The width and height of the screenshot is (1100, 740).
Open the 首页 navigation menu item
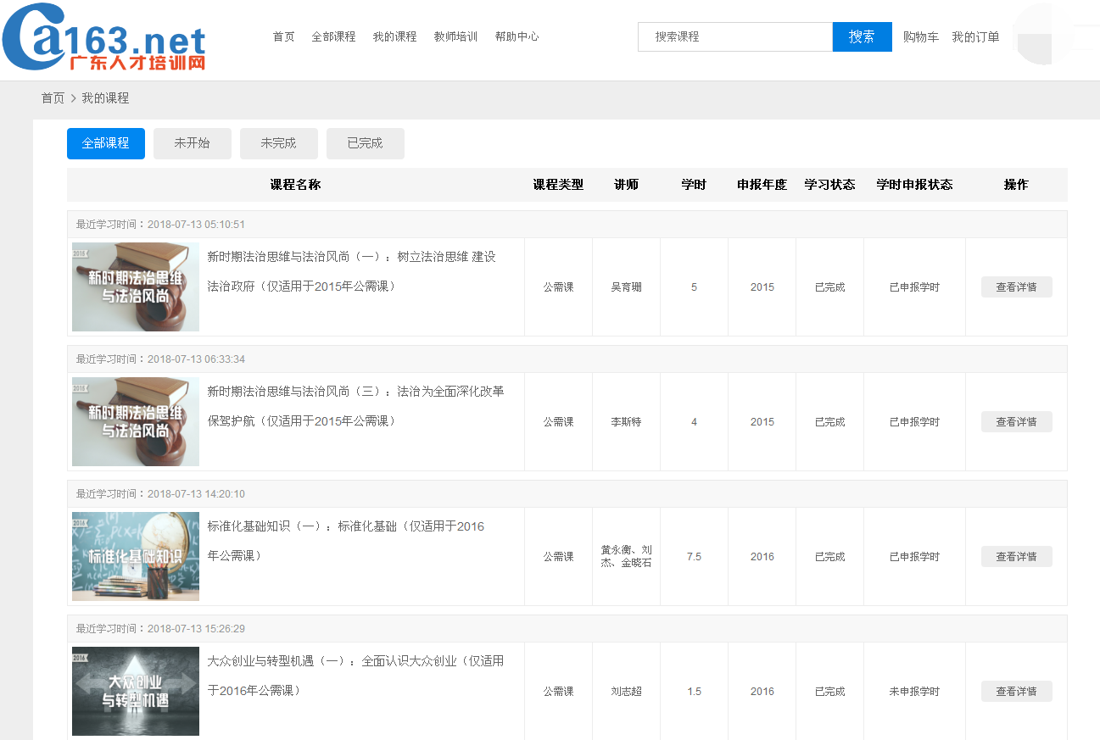point(283,36)
